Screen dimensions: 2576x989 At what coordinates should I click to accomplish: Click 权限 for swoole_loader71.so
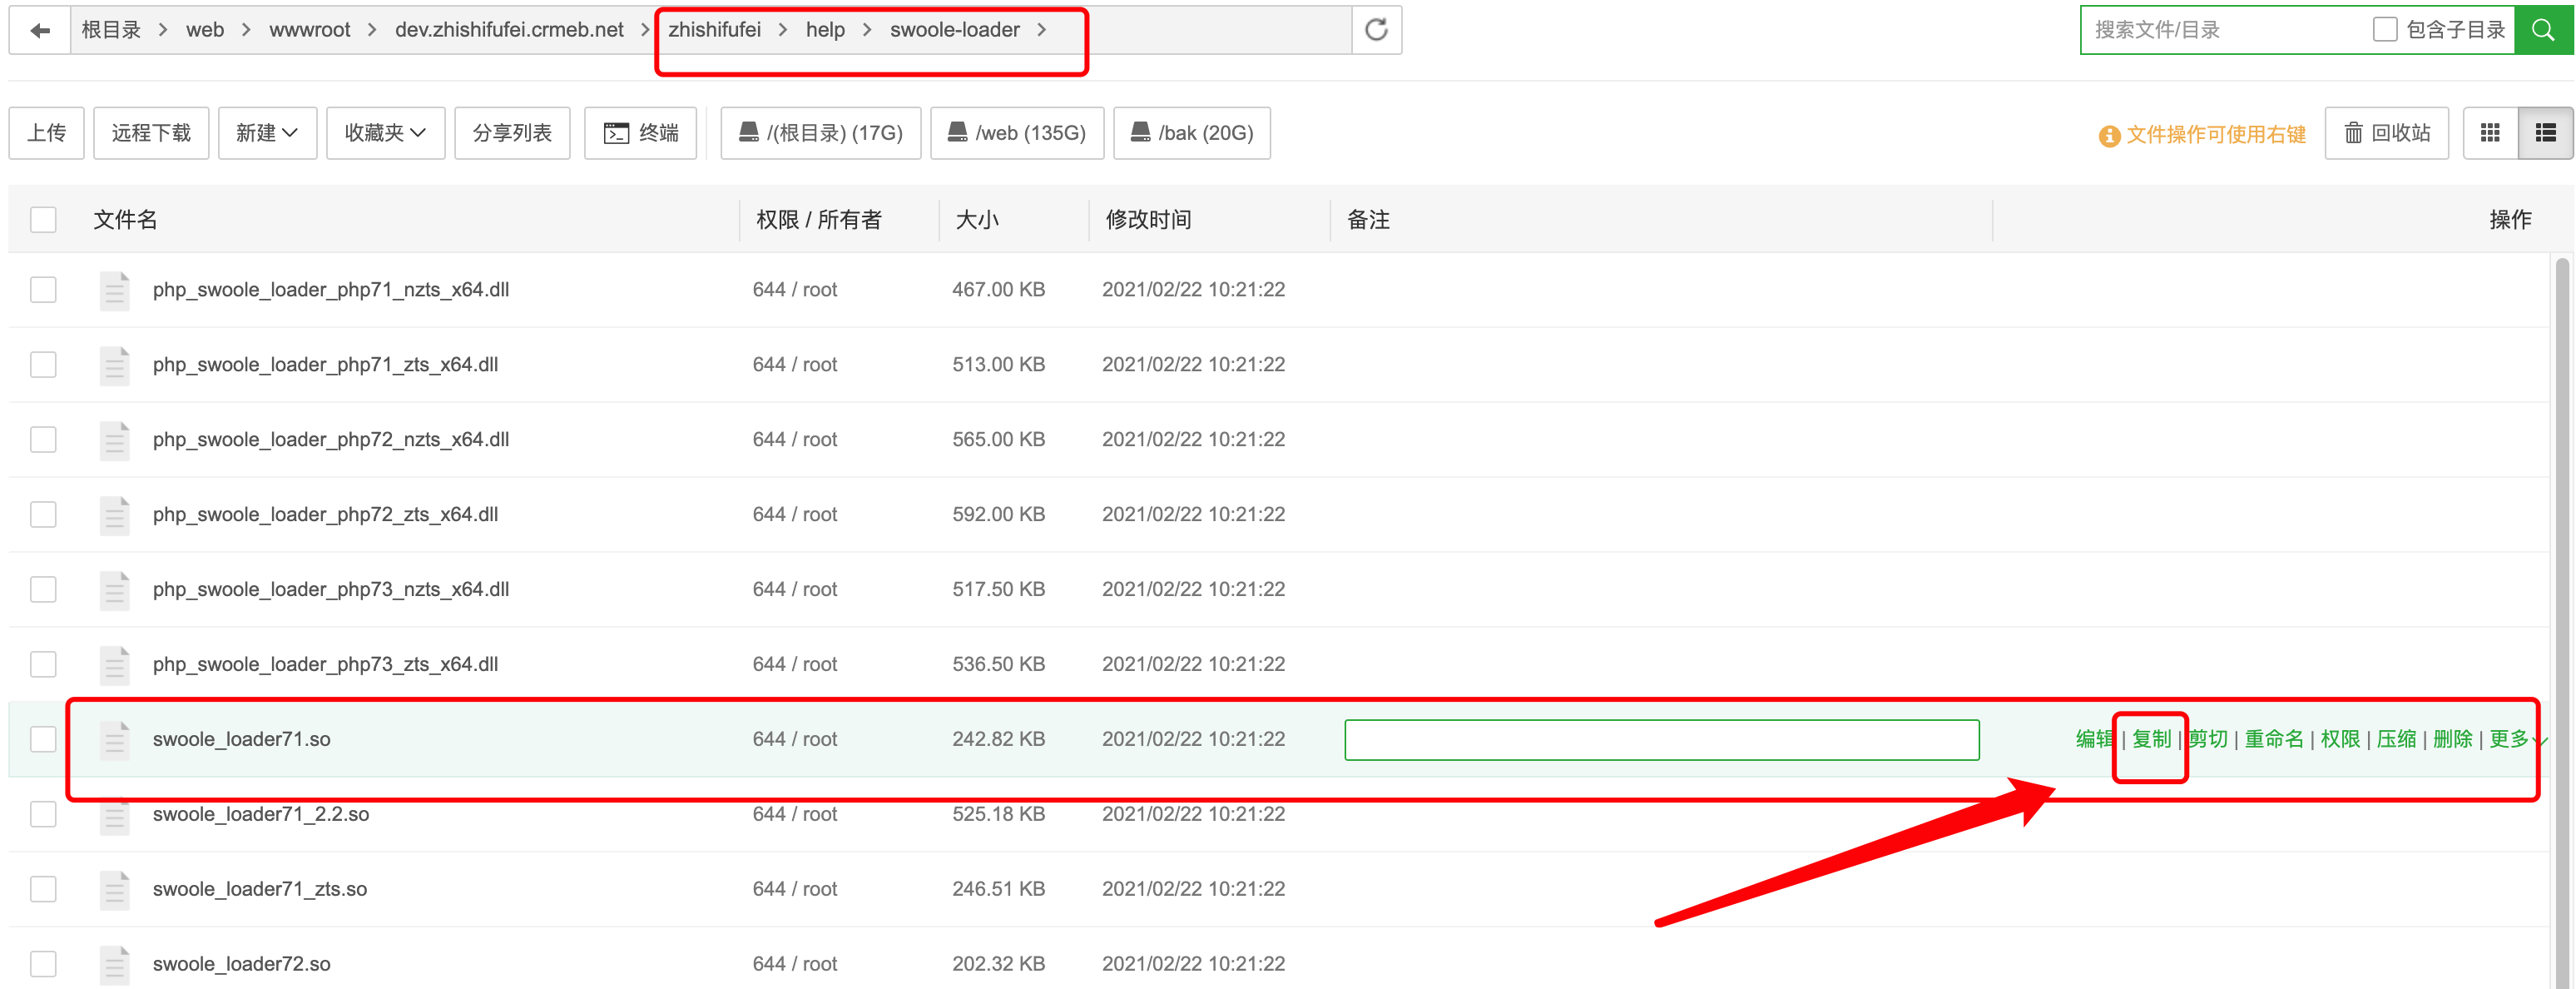(2340, 738)
